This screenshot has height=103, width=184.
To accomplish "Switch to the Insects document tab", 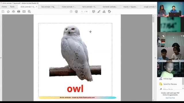I will click(x=130, y=7).
